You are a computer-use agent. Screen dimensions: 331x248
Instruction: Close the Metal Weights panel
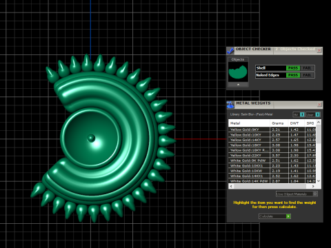click(x=319, y=105)
